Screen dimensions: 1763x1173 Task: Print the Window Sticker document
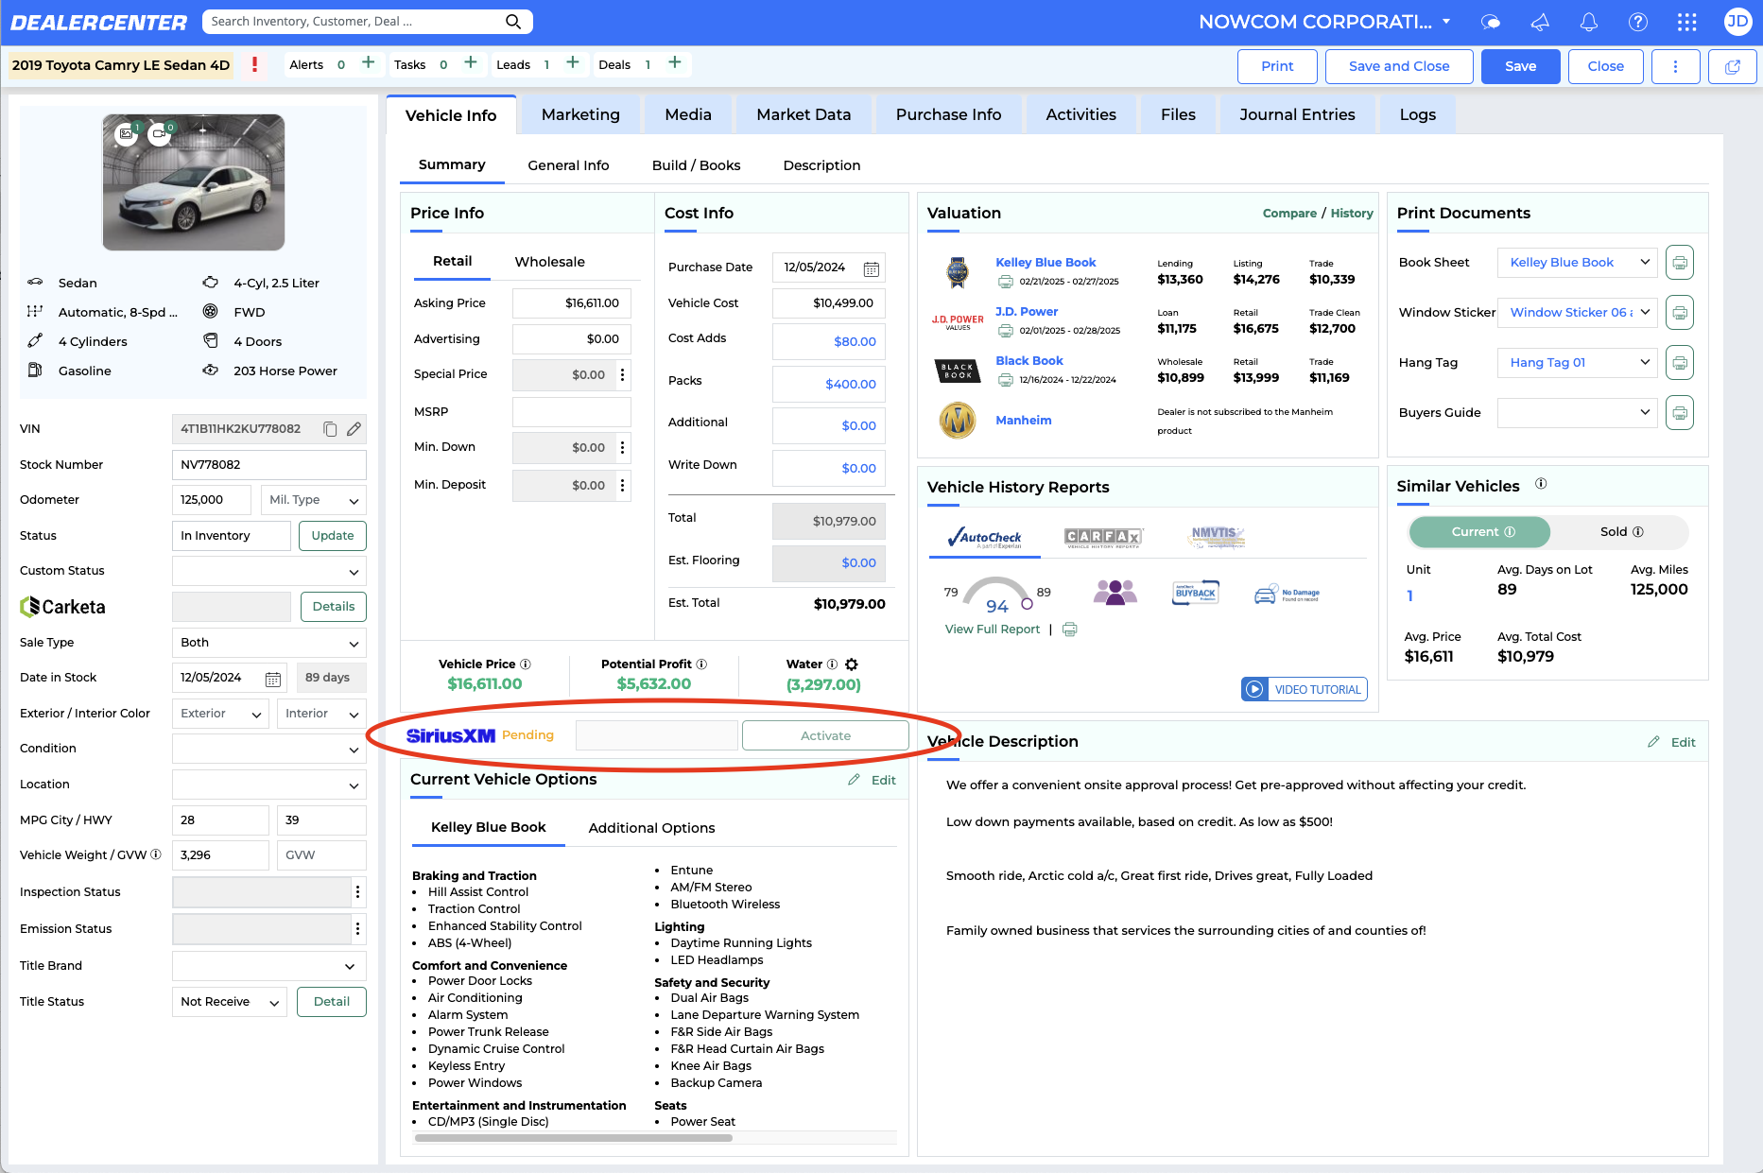point(1680,313)
